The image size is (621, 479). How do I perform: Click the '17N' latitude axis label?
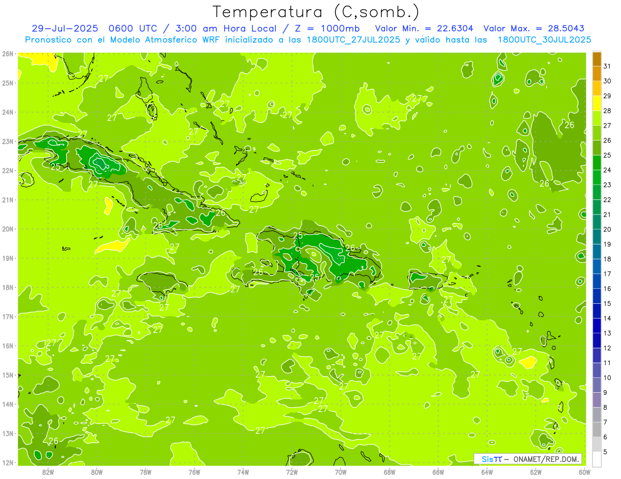pos(8,317)
